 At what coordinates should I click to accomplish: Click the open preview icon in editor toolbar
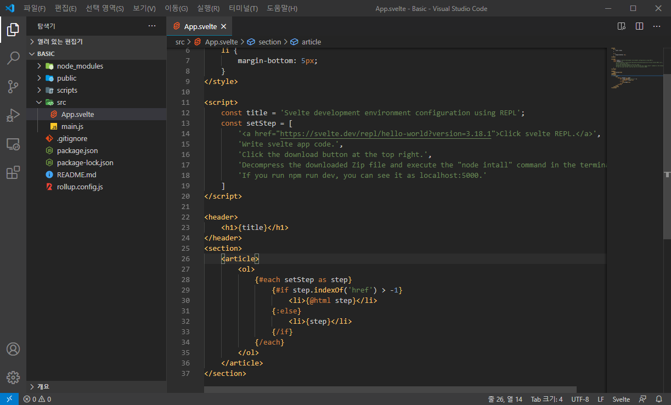pyautogui.click(x=622, y=26)
